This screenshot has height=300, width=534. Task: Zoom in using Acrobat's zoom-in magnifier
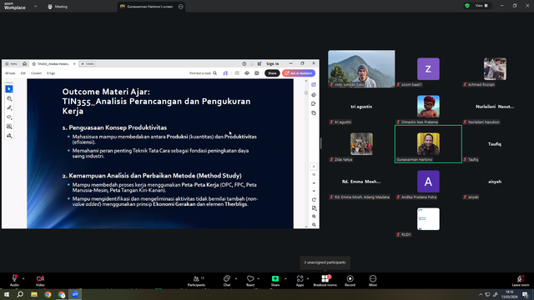pos(314,217)
